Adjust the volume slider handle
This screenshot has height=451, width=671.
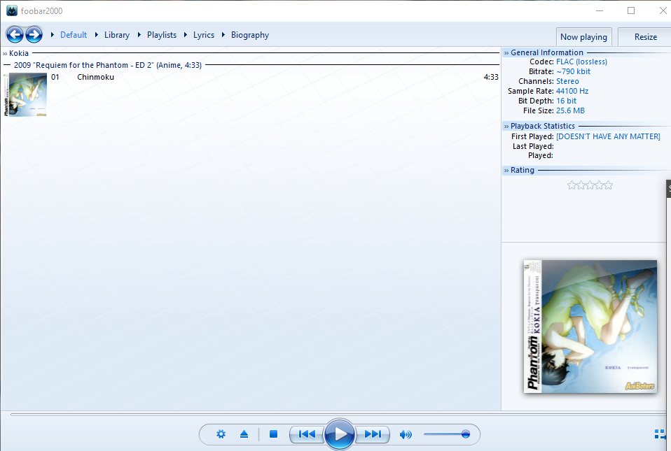point(466,434)
